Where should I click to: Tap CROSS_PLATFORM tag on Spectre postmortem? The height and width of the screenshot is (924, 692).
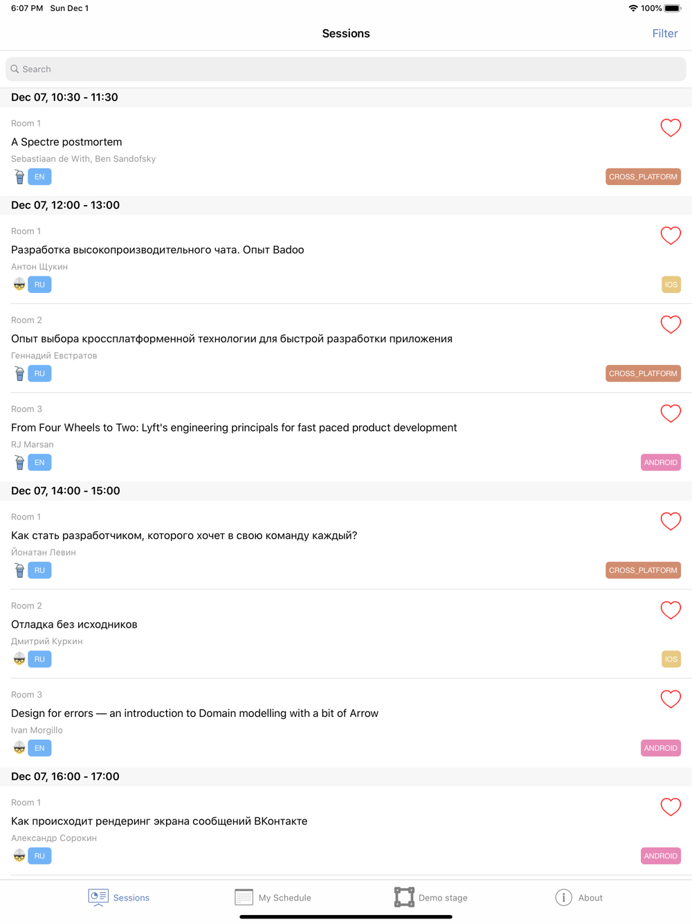coord(643,177)
